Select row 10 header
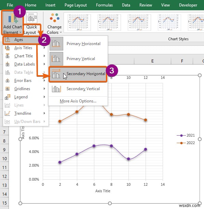The width and height of the screenshot is (204, 209). pyautogui.click(x=4, y=158)
